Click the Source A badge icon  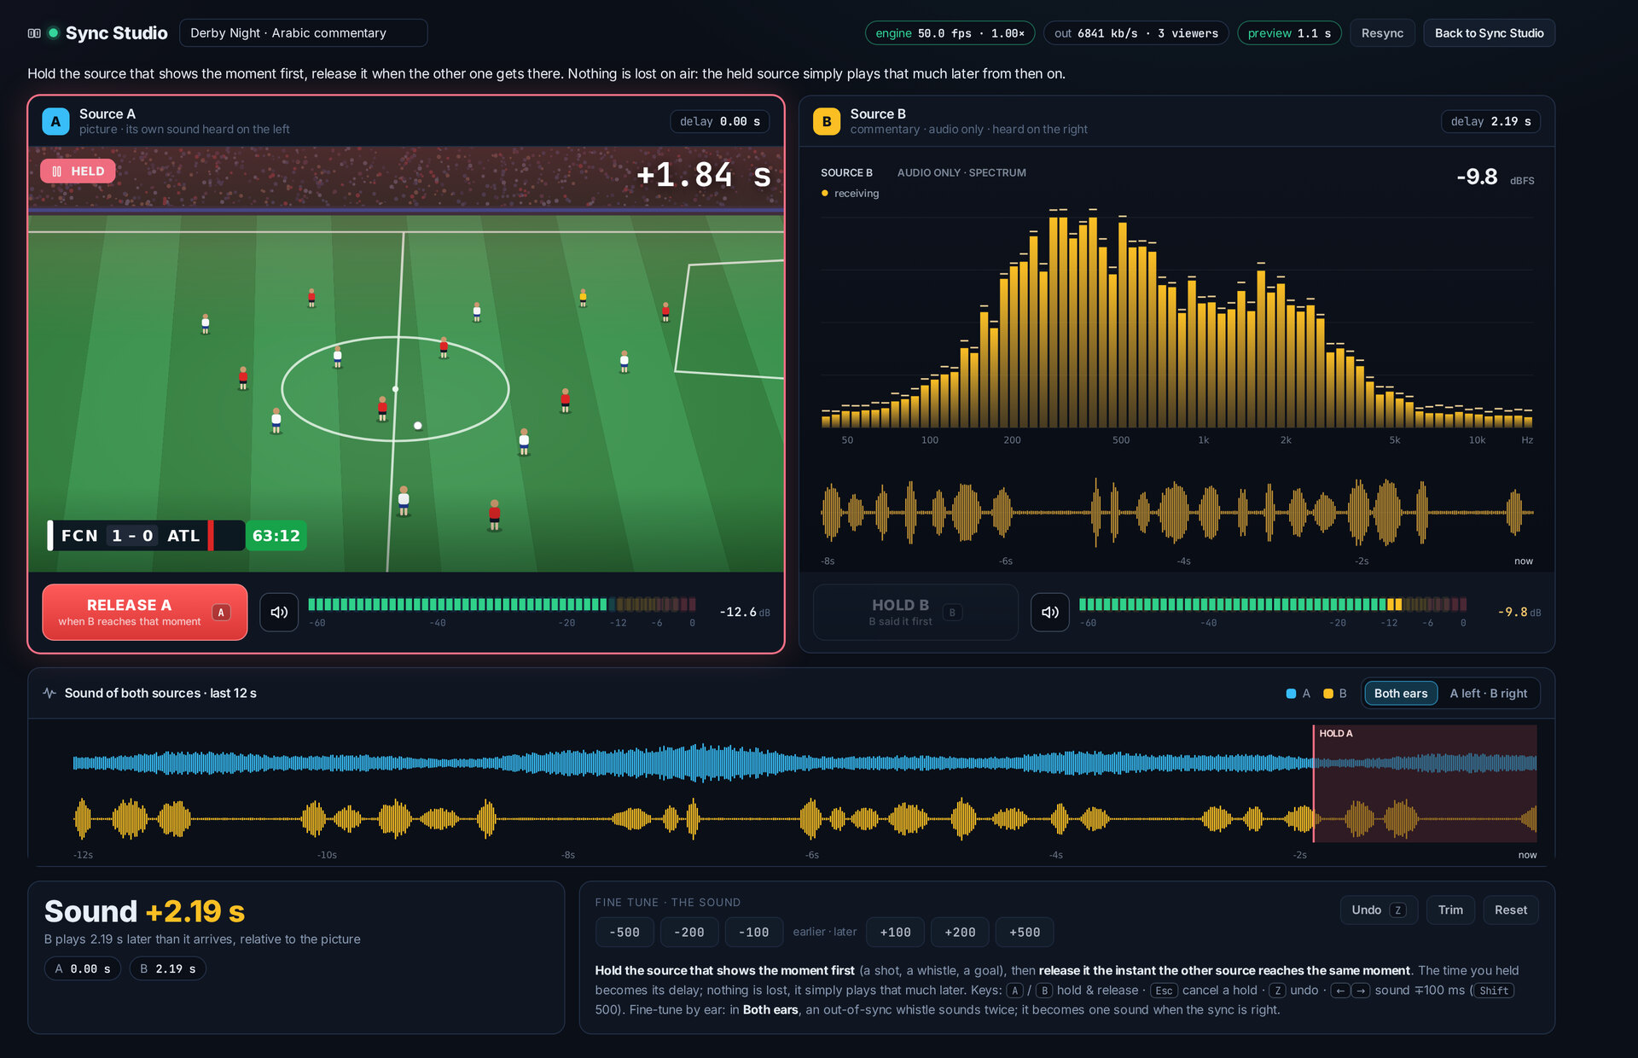coord(55,121)
